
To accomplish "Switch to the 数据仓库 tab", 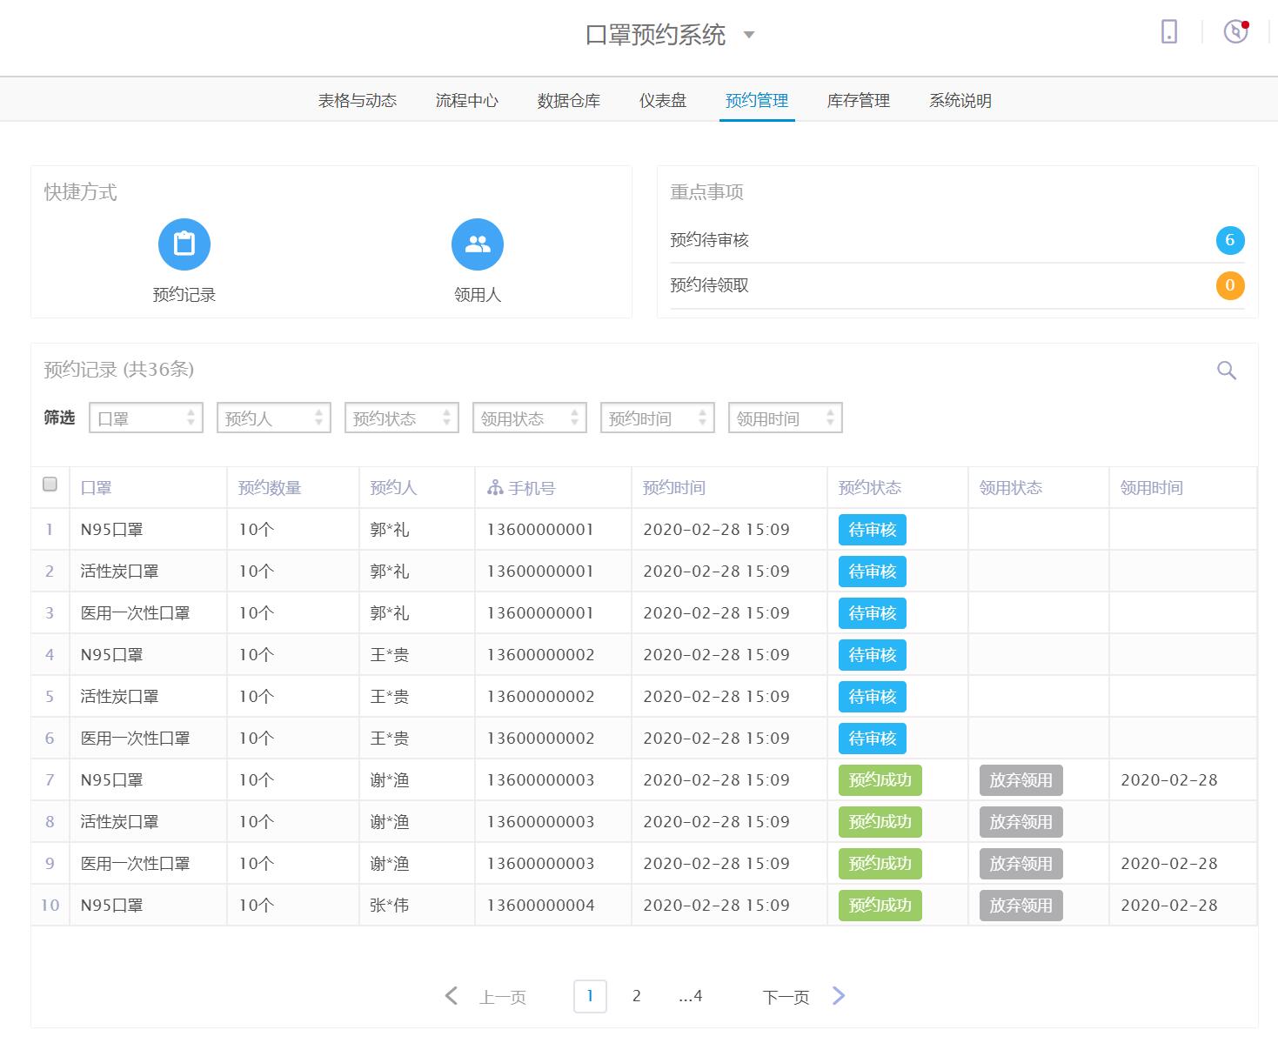I will 569,101.
